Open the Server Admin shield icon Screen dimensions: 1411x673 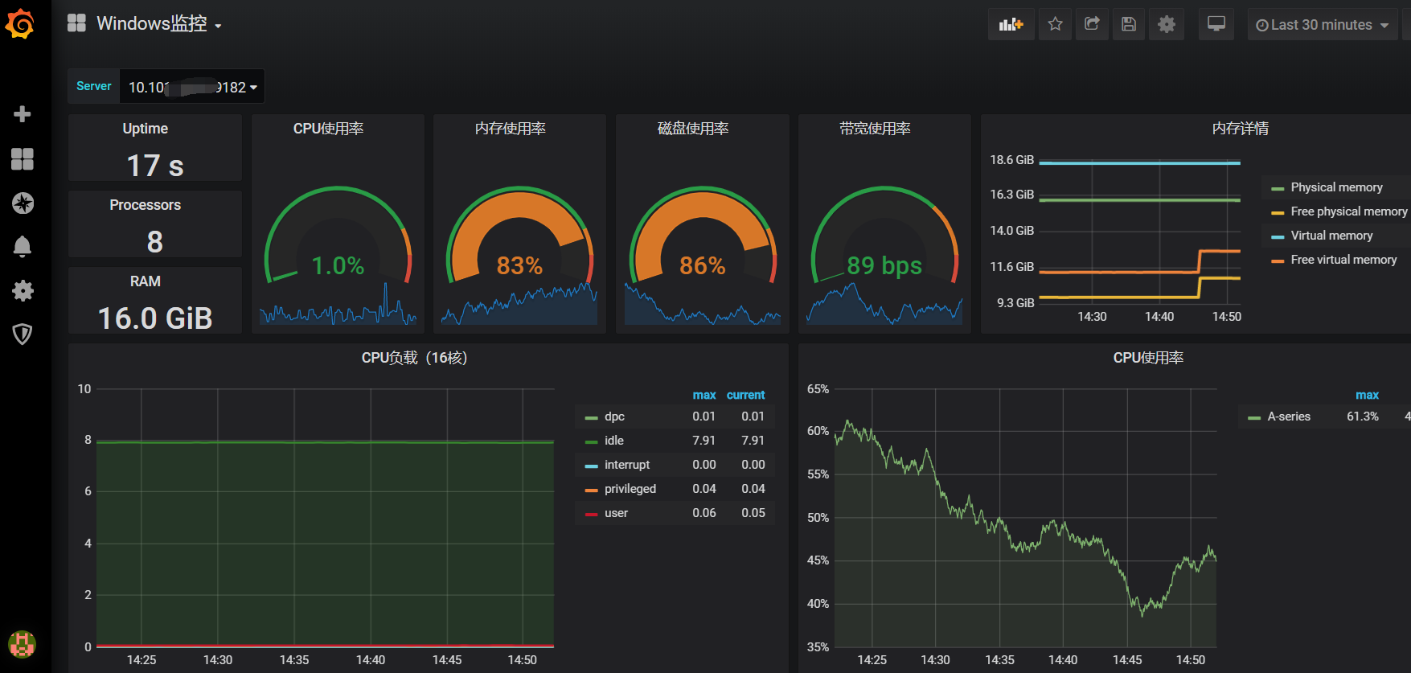click(x=23, y=334)
